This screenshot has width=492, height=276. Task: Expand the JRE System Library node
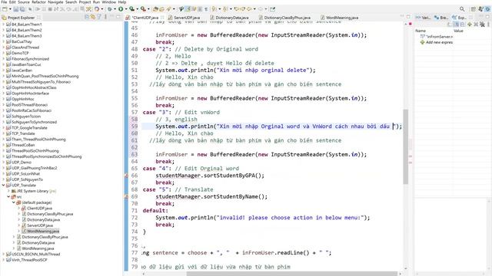(x=8, y=191)
